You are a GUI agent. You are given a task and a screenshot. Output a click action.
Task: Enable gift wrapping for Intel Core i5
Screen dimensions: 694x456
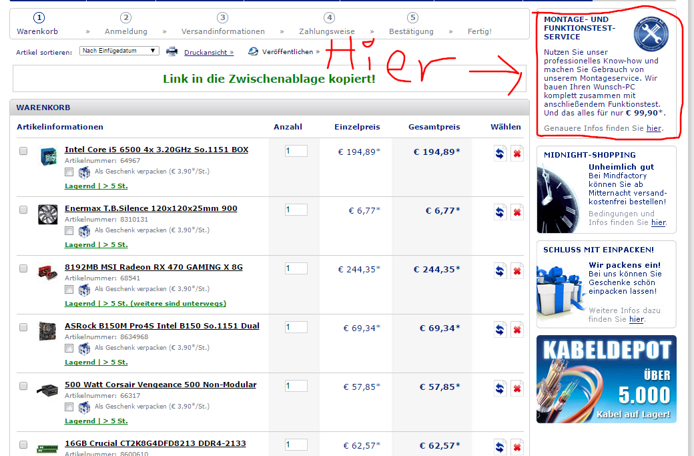[x=69, y=172]
